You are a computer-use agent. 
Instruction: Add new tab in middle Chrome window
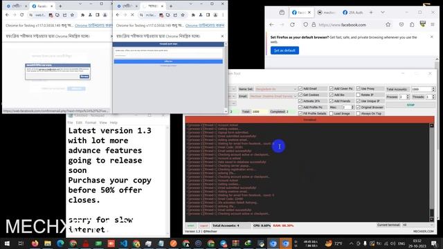(171, 6)
